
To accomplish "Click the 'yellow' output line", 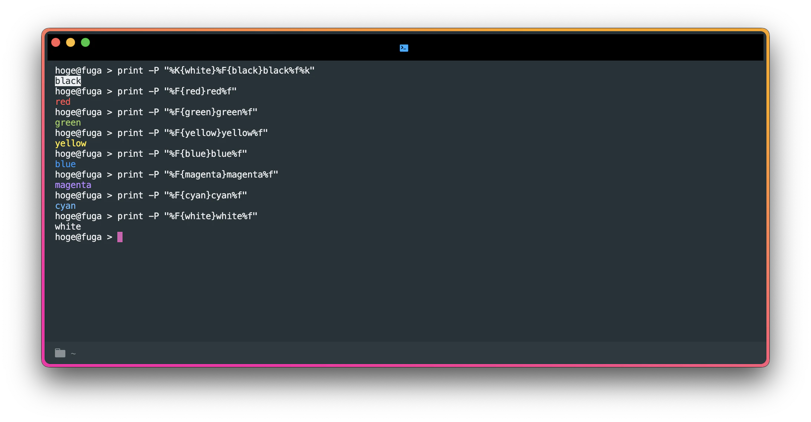I will (71, 143).
